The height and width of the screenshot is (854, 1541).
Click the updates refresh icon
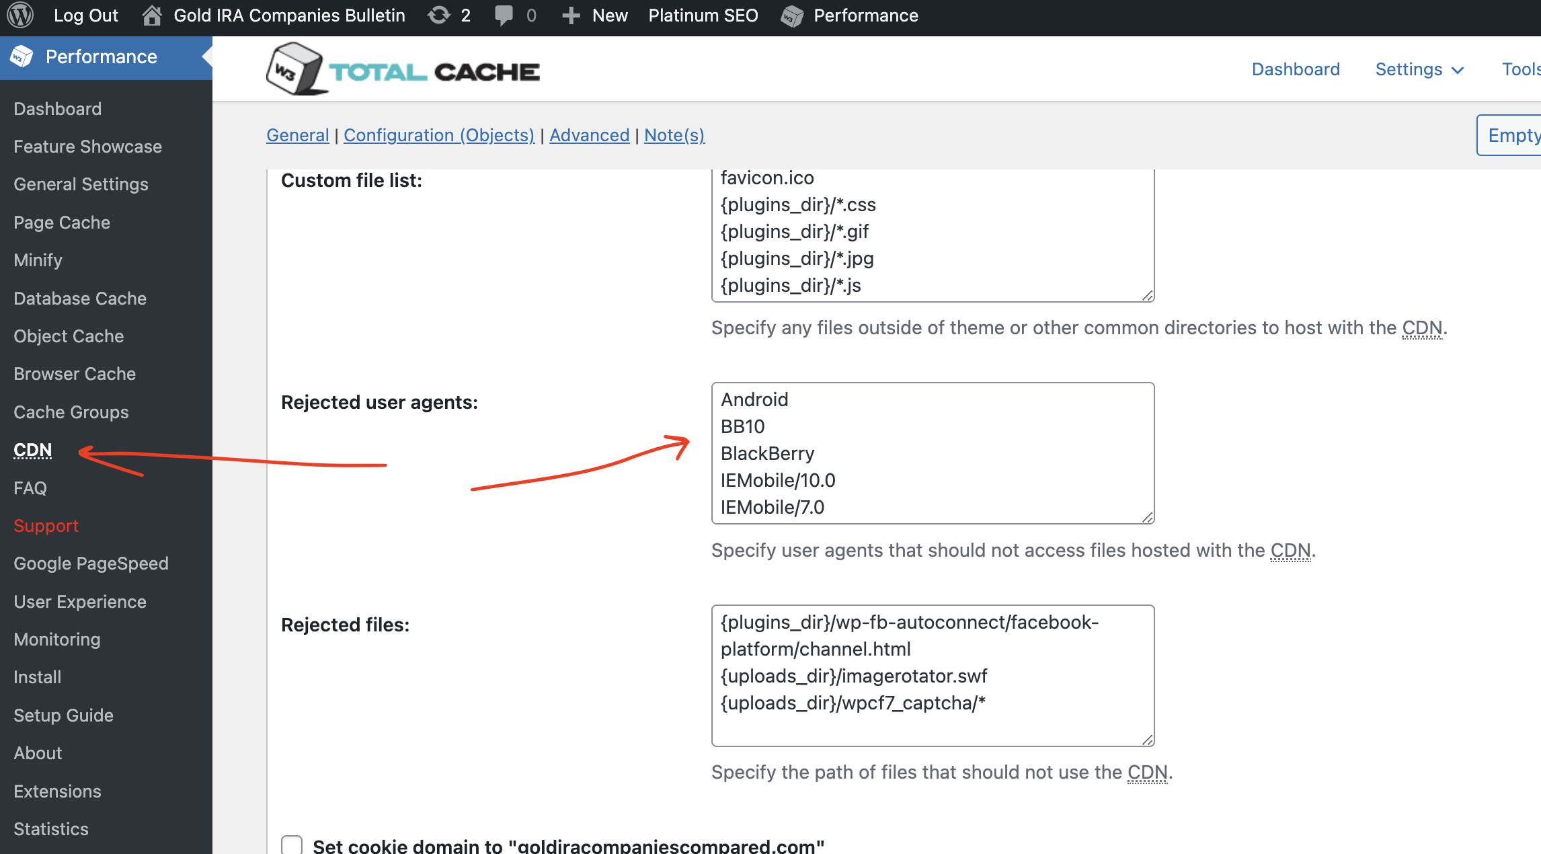(x=439, y=15)
